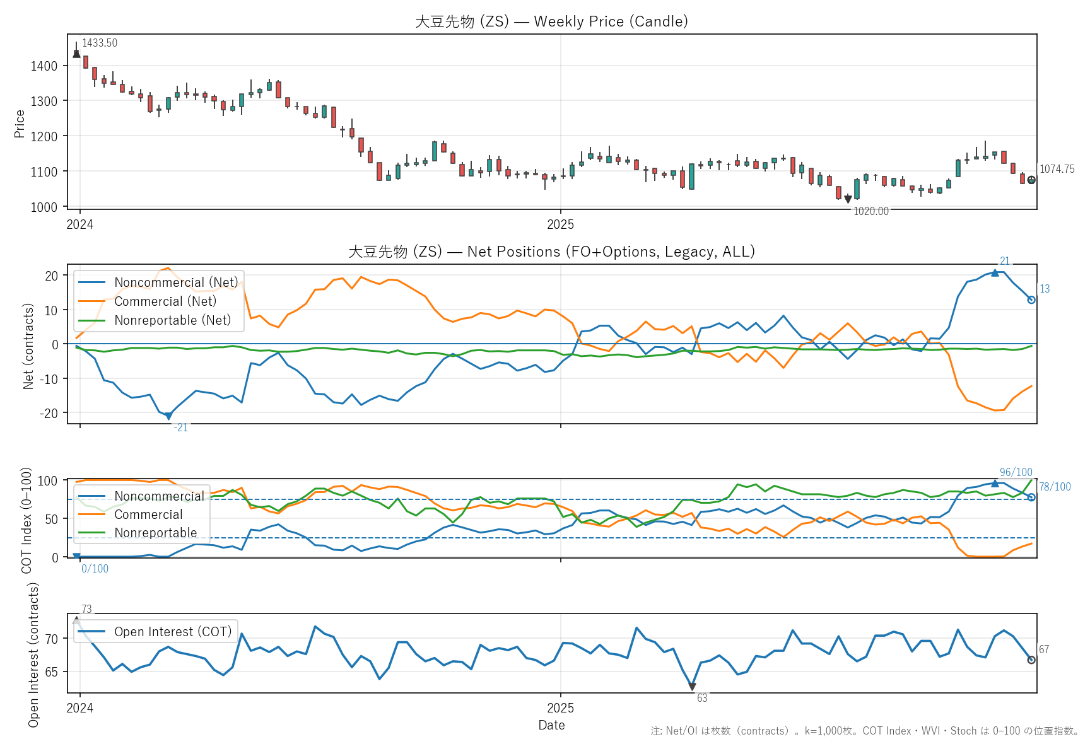
Task: Click the 2025 tick label on bottom Date axis
Action: (x=560, y=708)
